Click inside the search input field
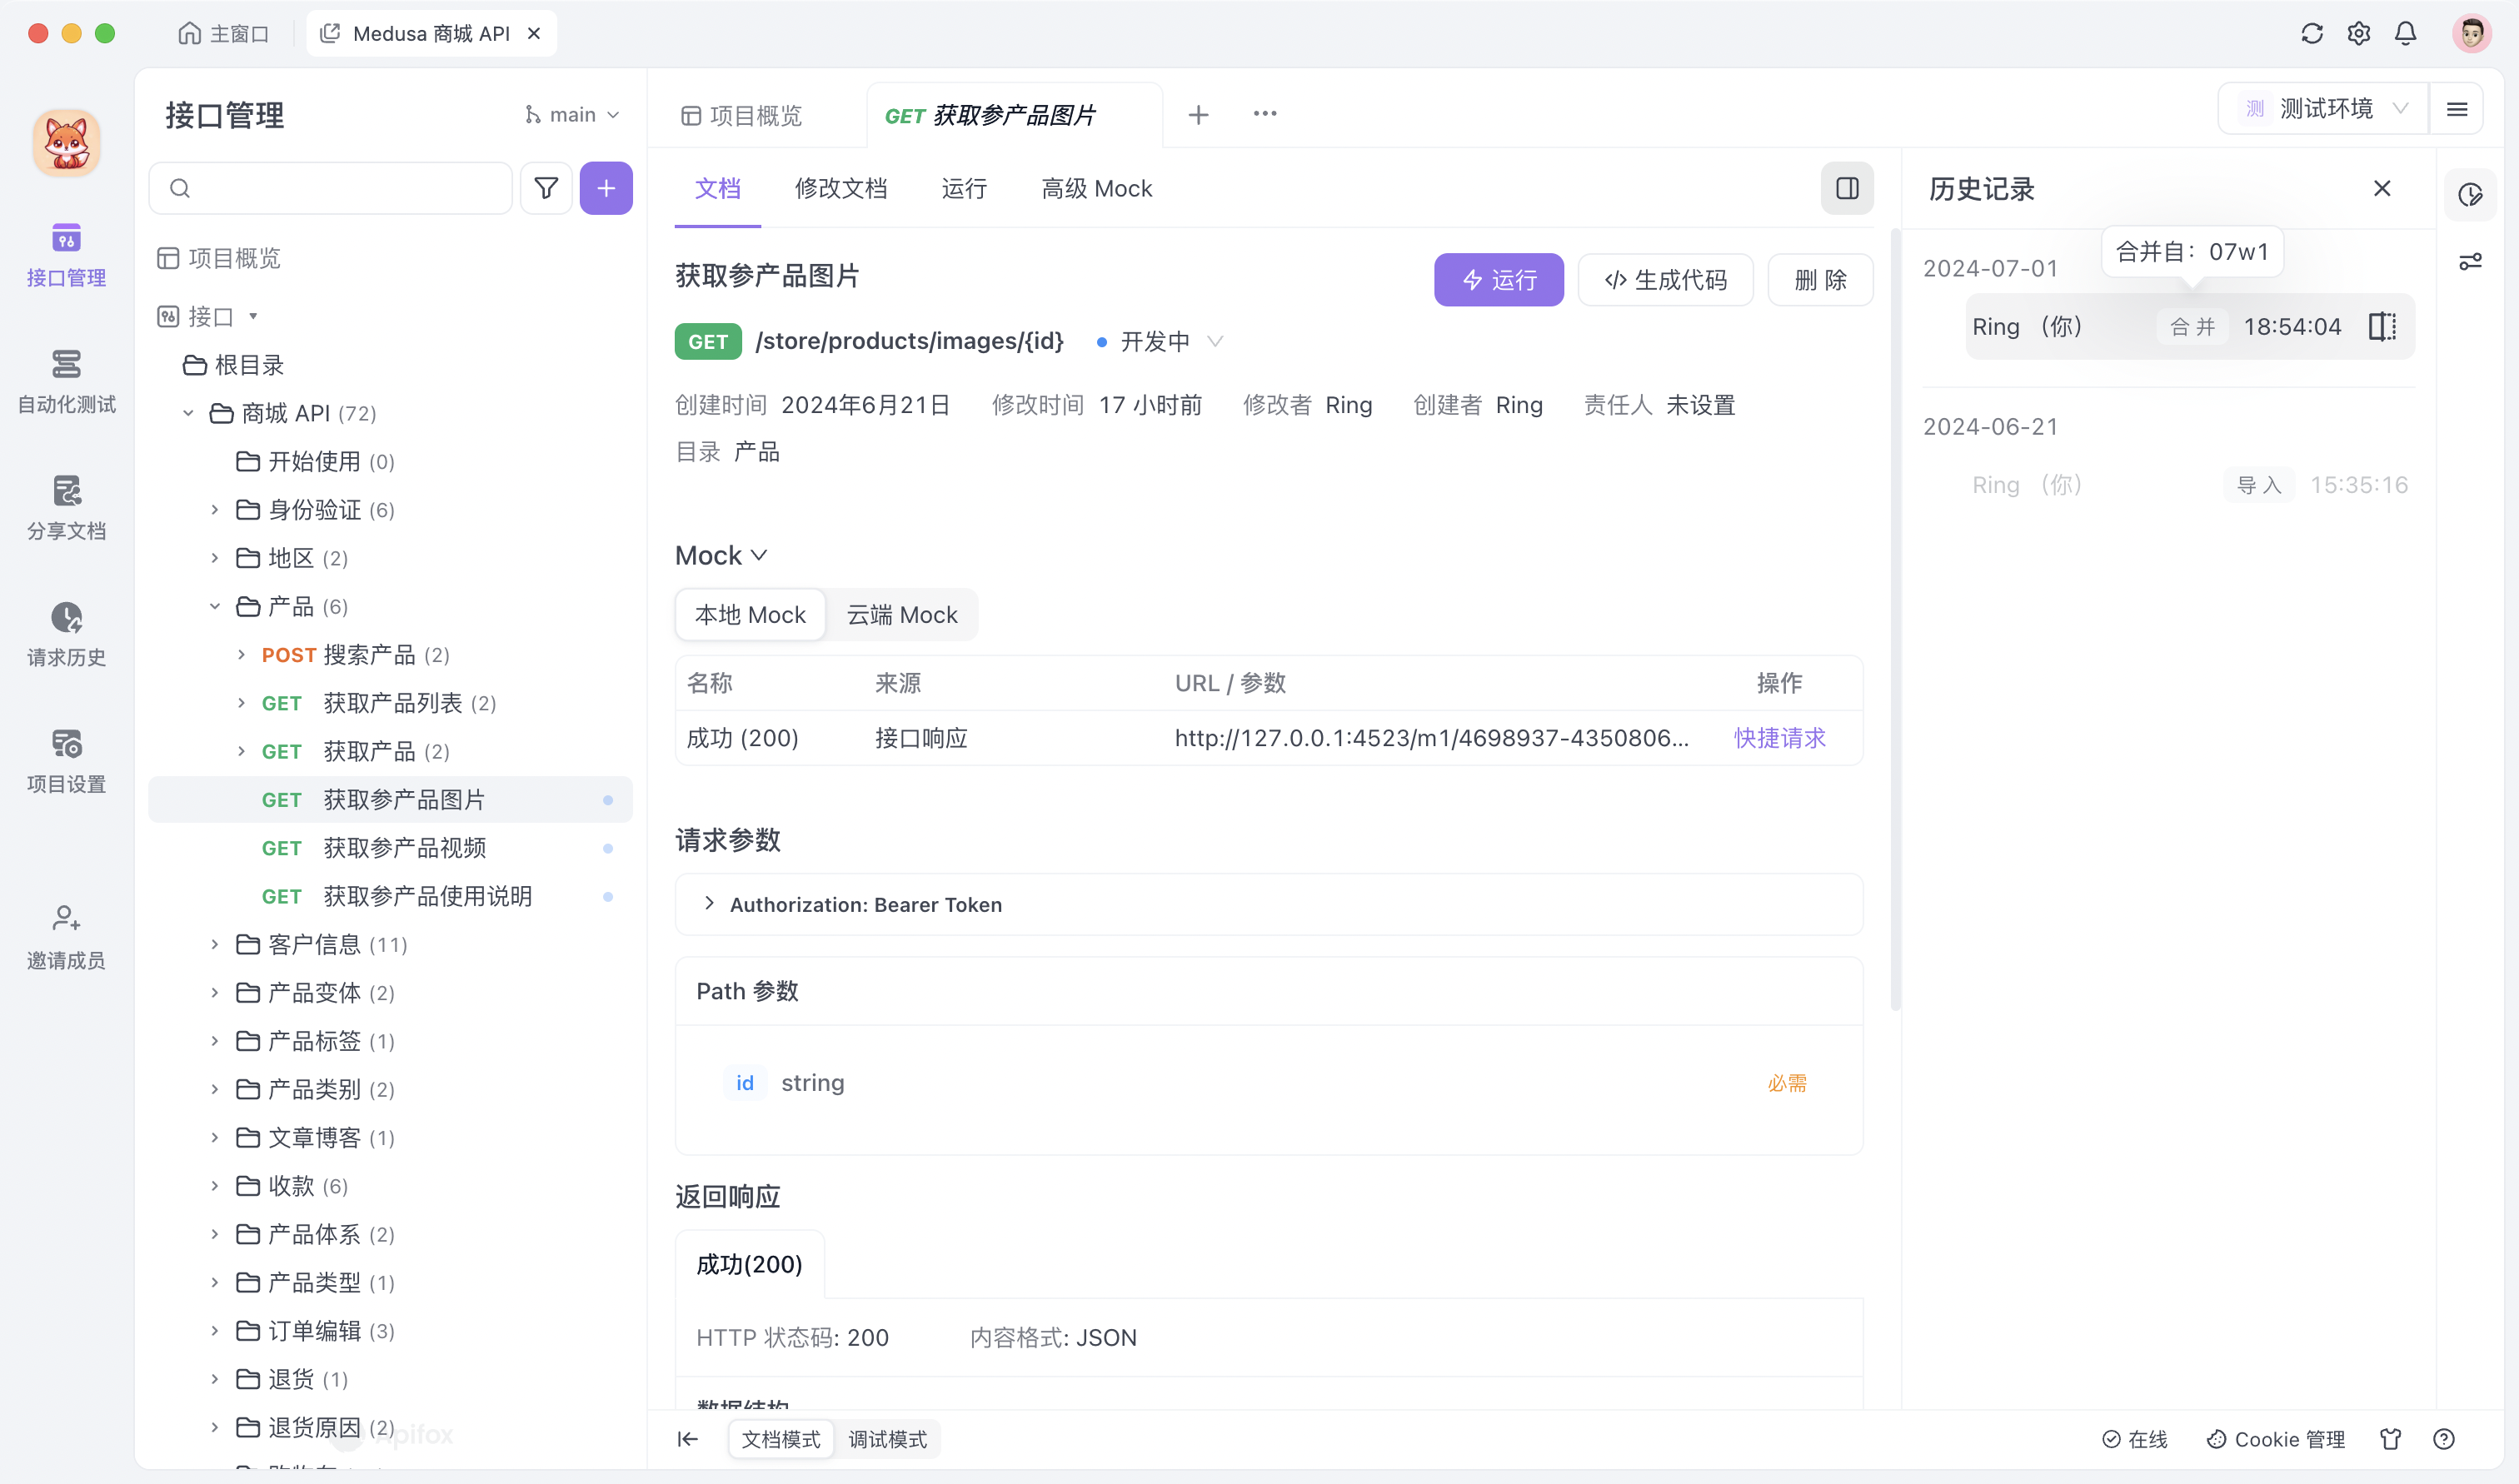Screen dimensions: 2519x1484 pyautogui.click(x=330, y=188)
